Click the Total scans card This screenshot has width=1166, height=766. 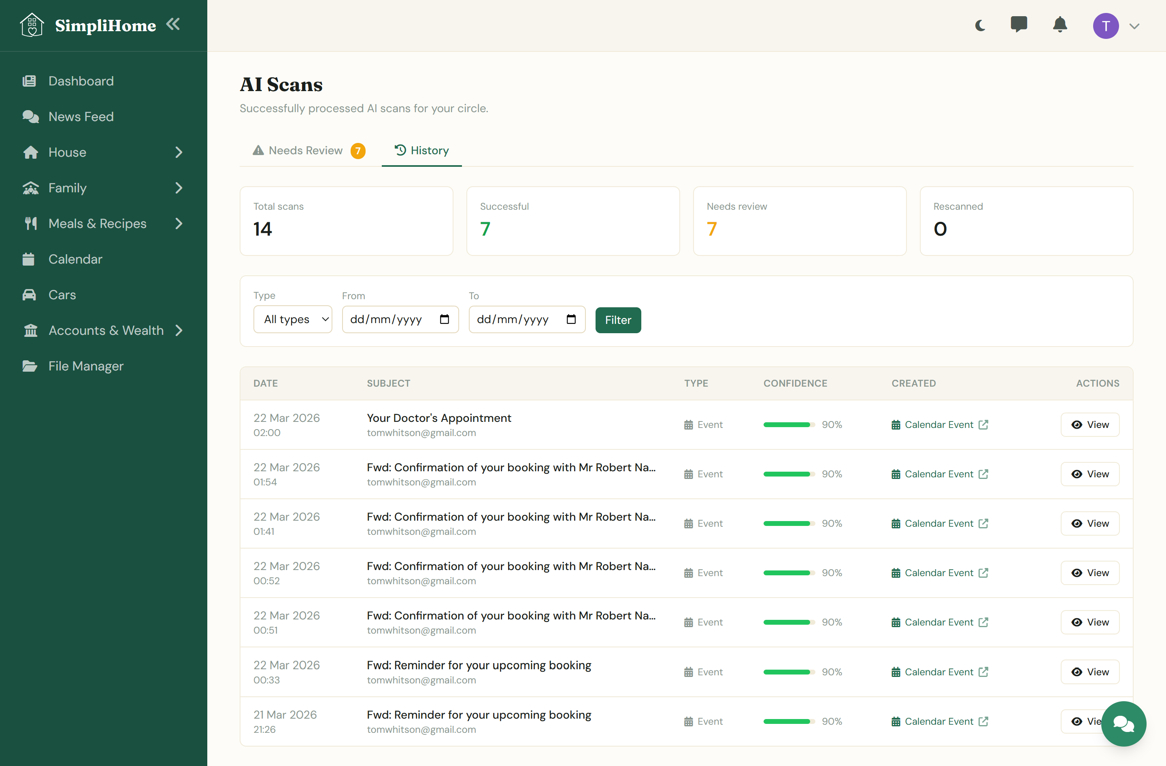tap(347, 221)
